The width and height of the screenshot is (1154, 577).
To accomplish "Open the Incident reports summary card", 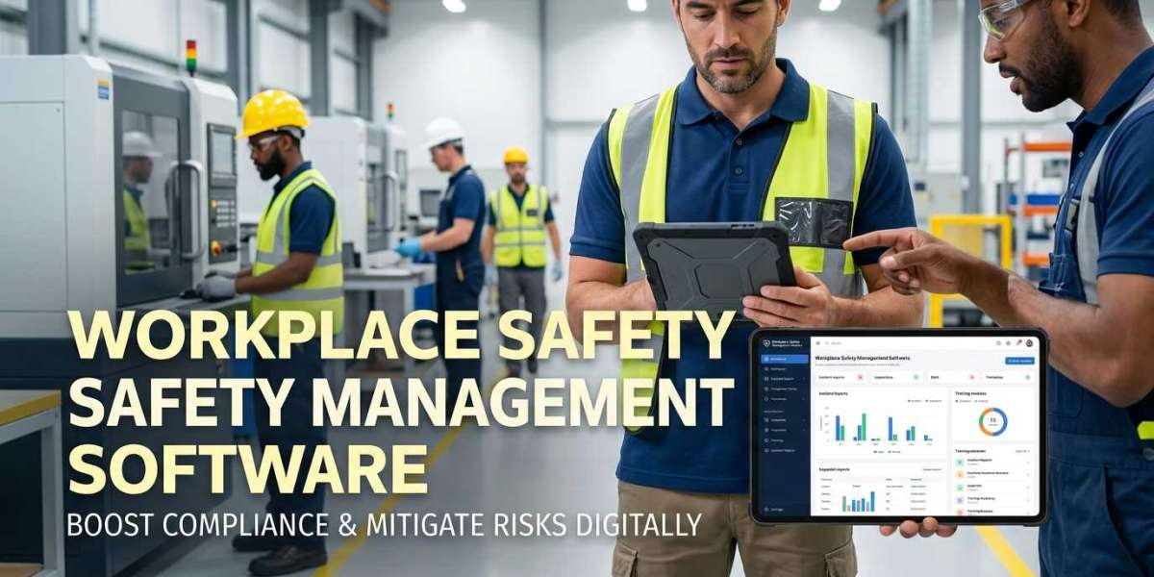I will click(841, 377).
